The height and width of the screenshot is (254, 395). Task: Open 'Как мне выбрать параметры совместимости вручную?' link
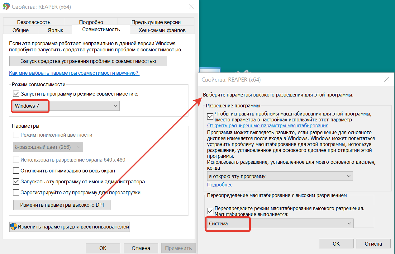74,73
